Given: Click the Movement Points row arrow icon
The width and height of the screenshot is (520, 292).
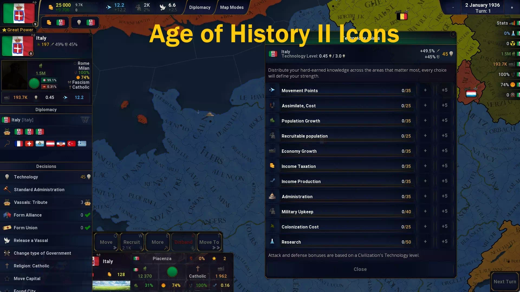Looking at the screenshot, I should [272, 90].
